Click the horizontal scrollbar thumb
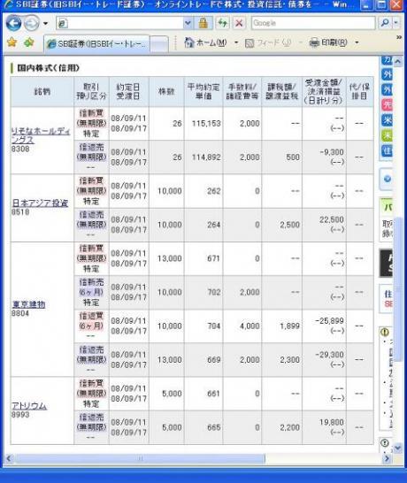The width and height of the screenshot is (407, 483). coord(140,458)
